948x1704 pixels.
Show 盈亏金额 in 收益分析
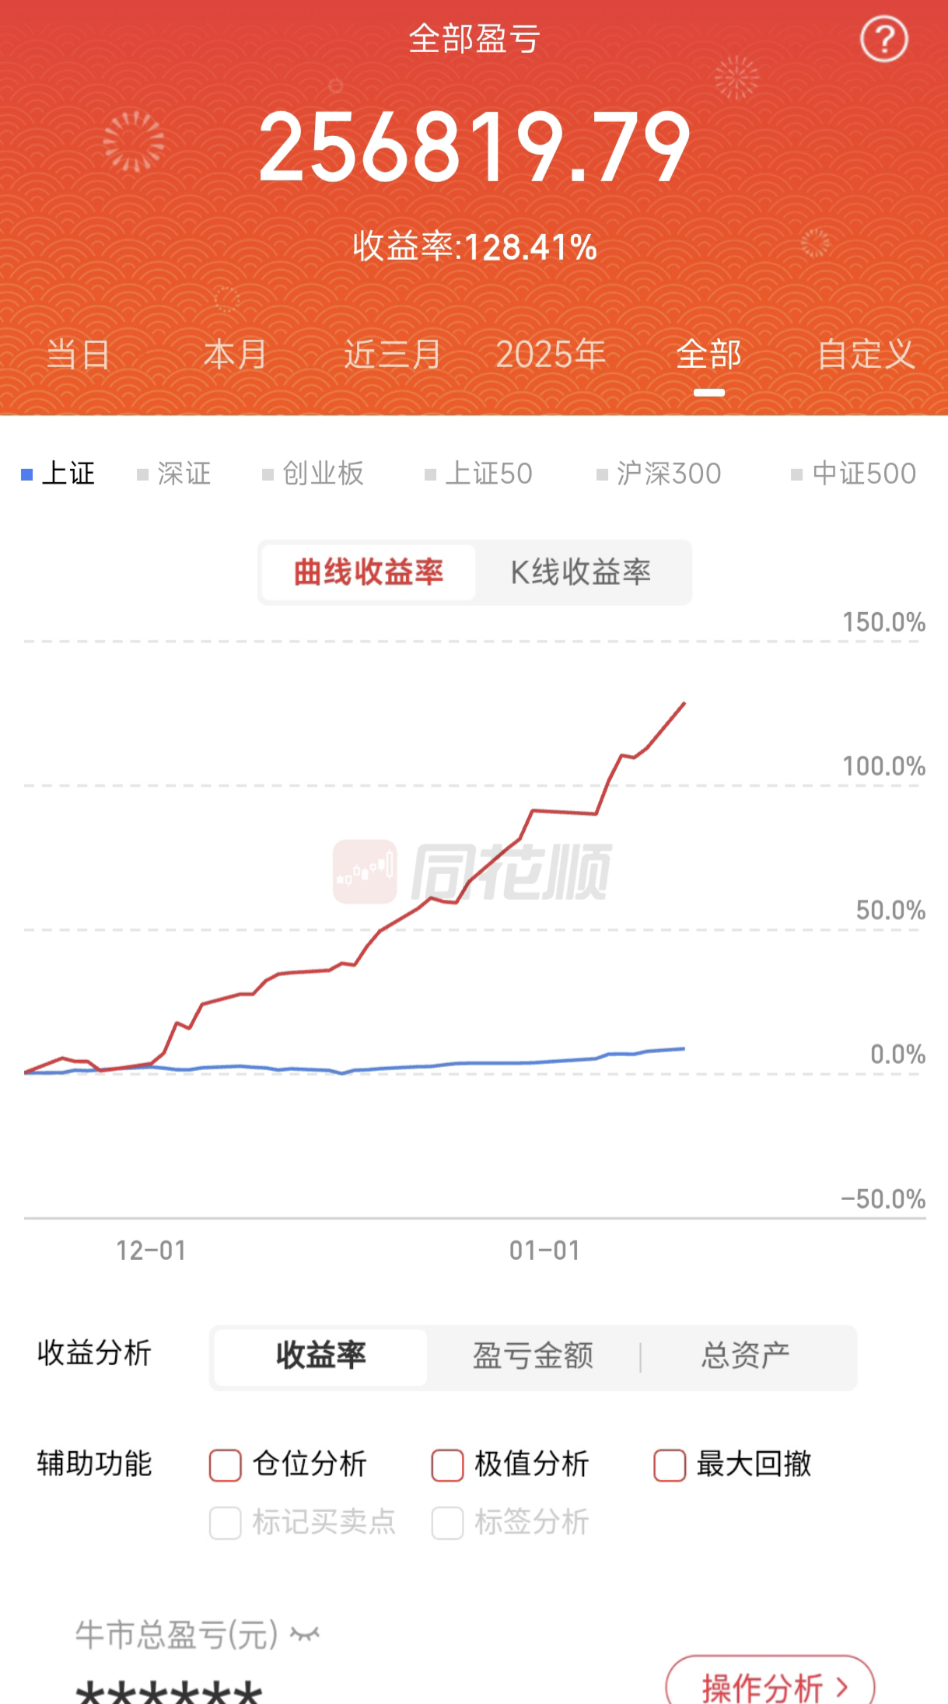click(x=533, y=1356)
